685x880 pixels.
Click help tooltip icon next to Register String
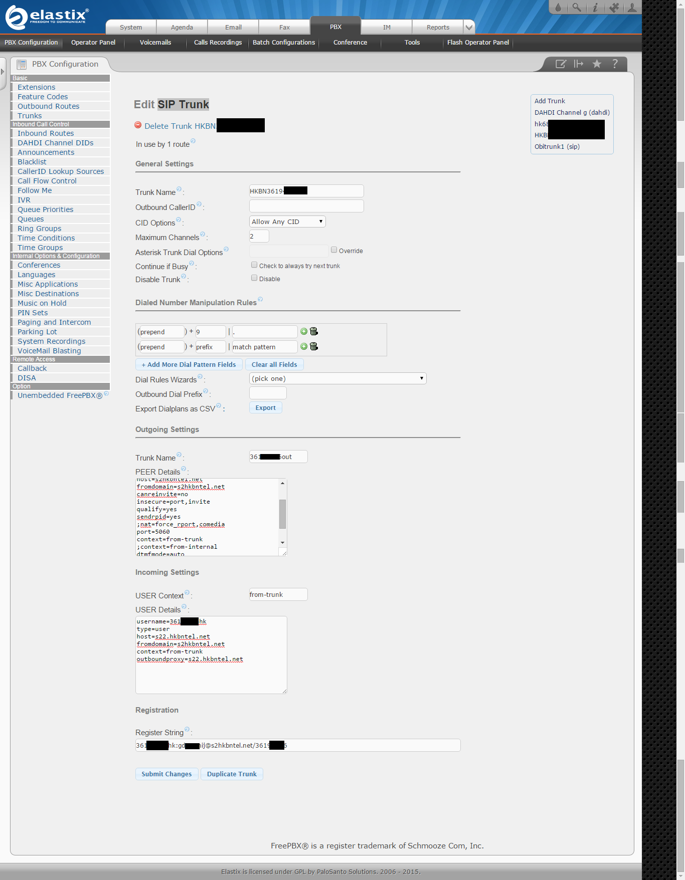pyautogui.click(x=187, y=730)
